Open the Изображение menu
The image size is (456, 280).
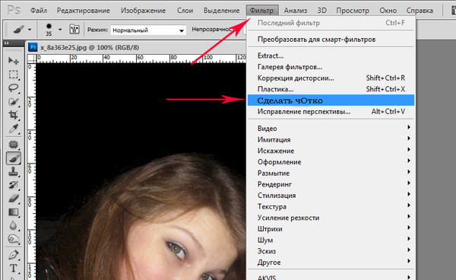click(143, 11)
